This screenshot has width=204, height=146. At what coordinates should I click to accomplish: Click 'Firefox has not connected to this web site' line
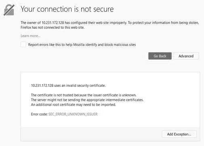pos(53,27)
